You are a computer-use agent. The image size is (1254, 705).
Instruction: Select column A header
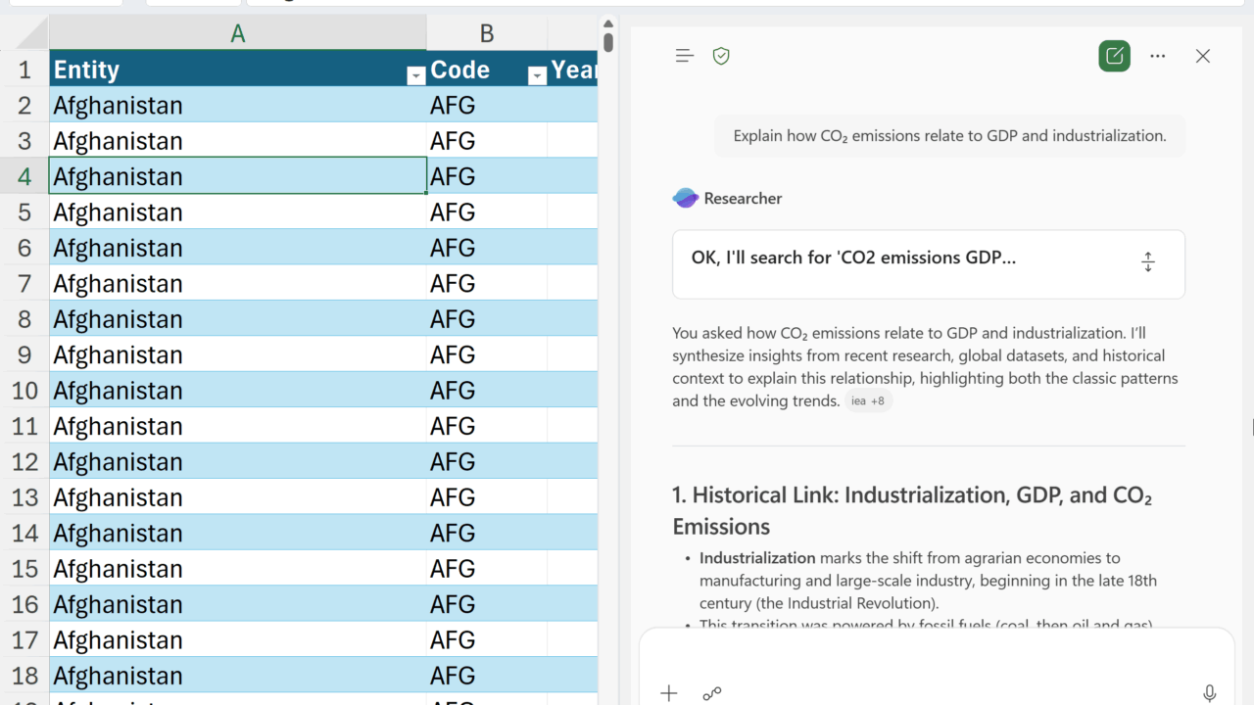(x=237, y=34)
